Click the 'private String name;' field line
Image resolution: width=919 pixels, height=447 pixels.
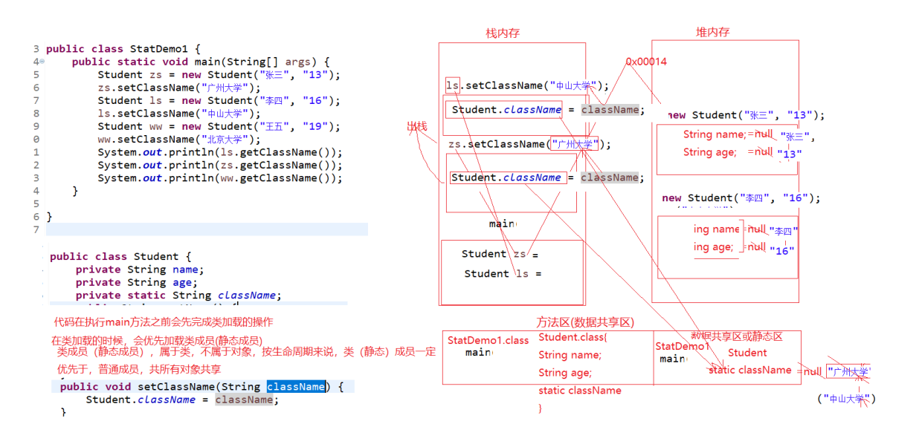coord(140,270)
